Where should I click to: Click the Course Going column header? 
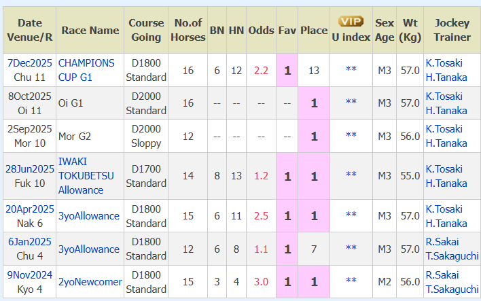146,30
